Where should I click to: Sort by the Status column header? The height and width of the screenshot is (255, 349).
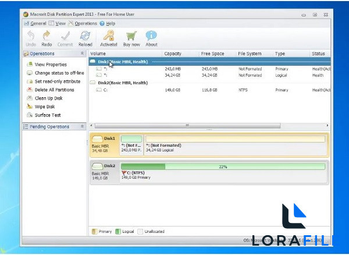[320, 54]
